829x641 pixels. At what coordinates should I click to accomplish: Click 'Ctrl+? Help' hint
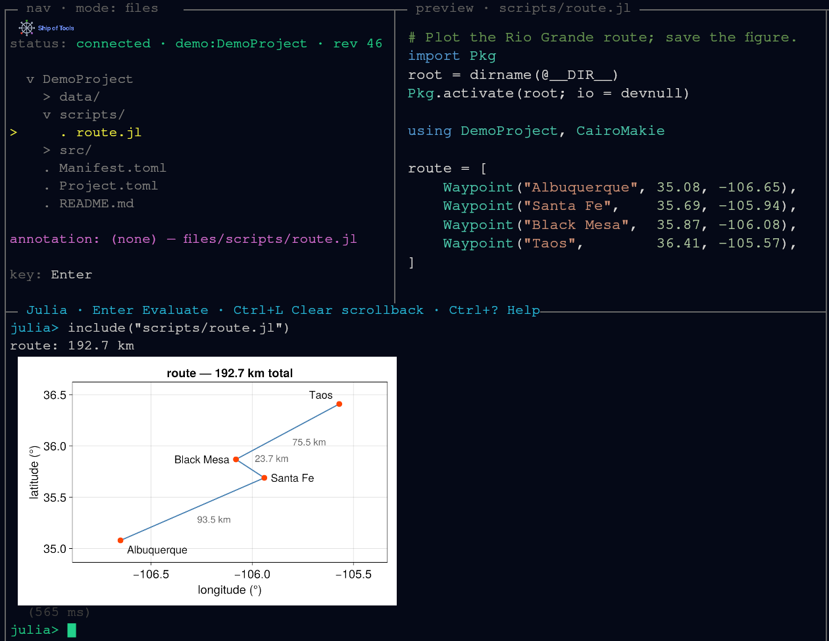click(x=494, y=310)
